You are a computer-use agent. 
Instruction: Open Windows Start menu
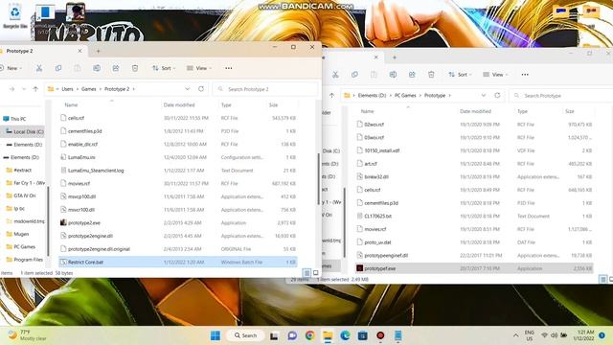pos(216,335)
